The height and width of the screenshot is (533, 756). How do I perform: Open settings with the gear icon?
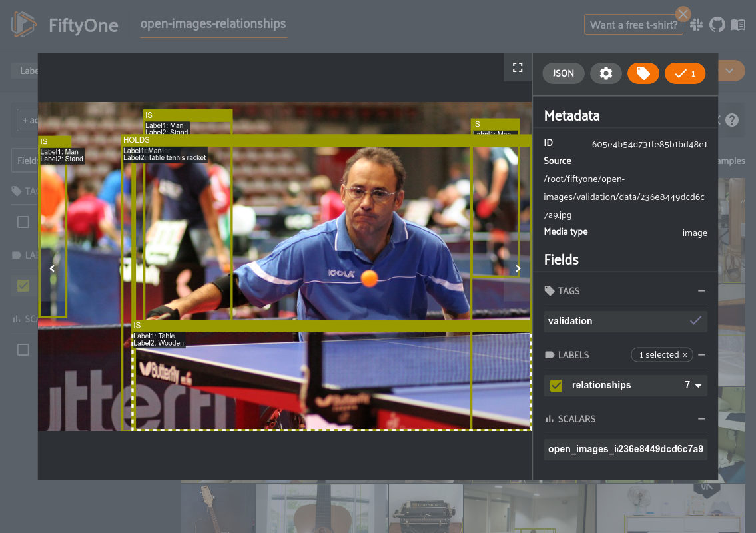click(x=605, y=73)
